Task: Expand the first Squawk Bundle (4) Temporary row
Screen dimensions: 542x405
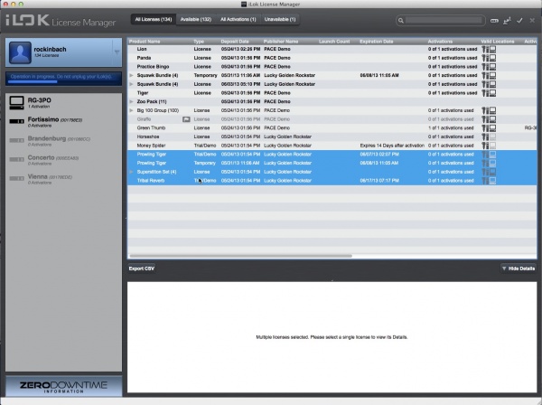Action: coord(131,75)
